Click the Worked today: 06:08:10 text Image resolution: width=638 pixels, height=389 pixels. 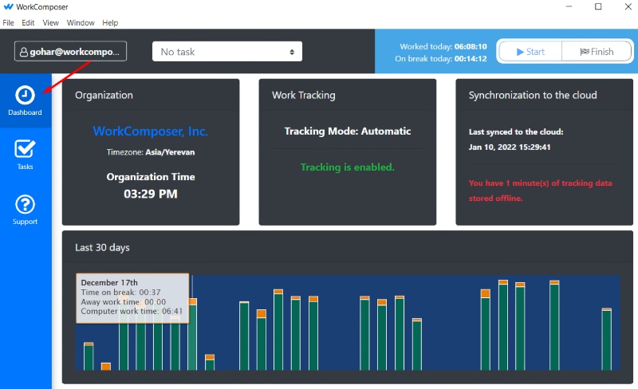point(443,46)
